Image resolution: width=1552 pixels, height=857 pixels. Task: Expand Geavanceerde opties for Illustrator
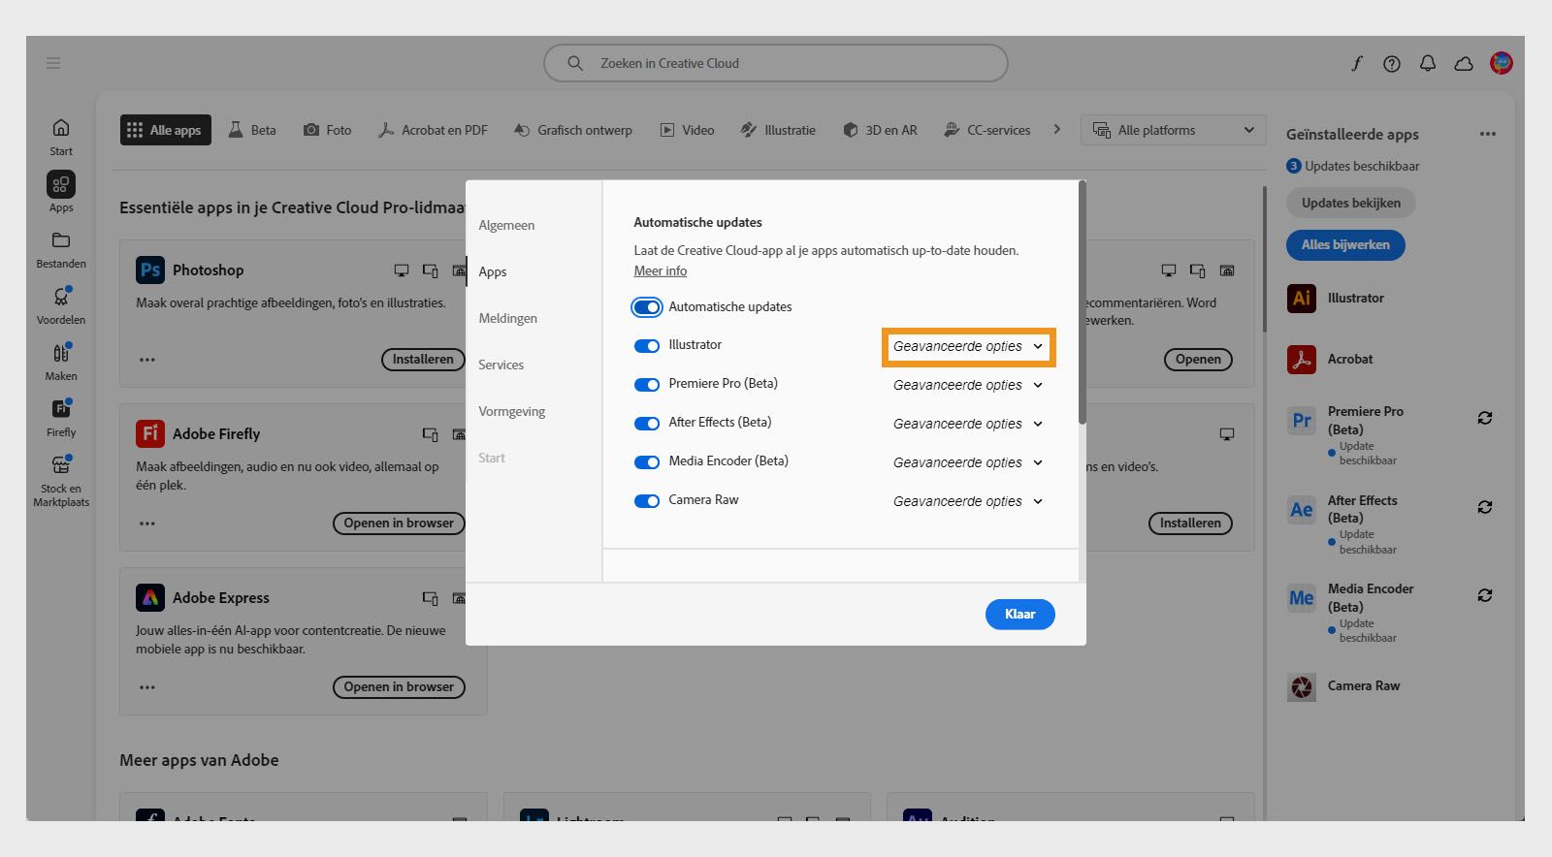coord(968,346)
